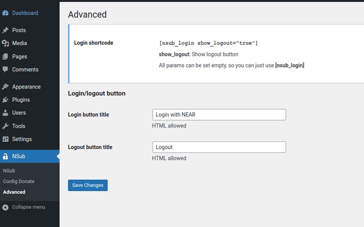This screenshot has width=364, height=227.
Task: Click the Dashboard gauge icon
Action: point(5,13)
